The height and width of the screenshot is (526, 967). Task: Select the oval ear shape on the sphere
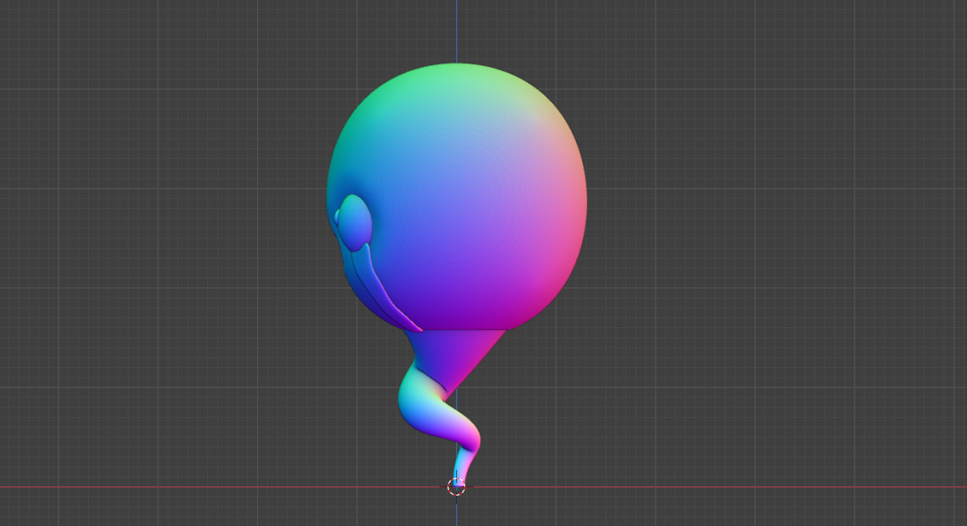tap(354, 222)
